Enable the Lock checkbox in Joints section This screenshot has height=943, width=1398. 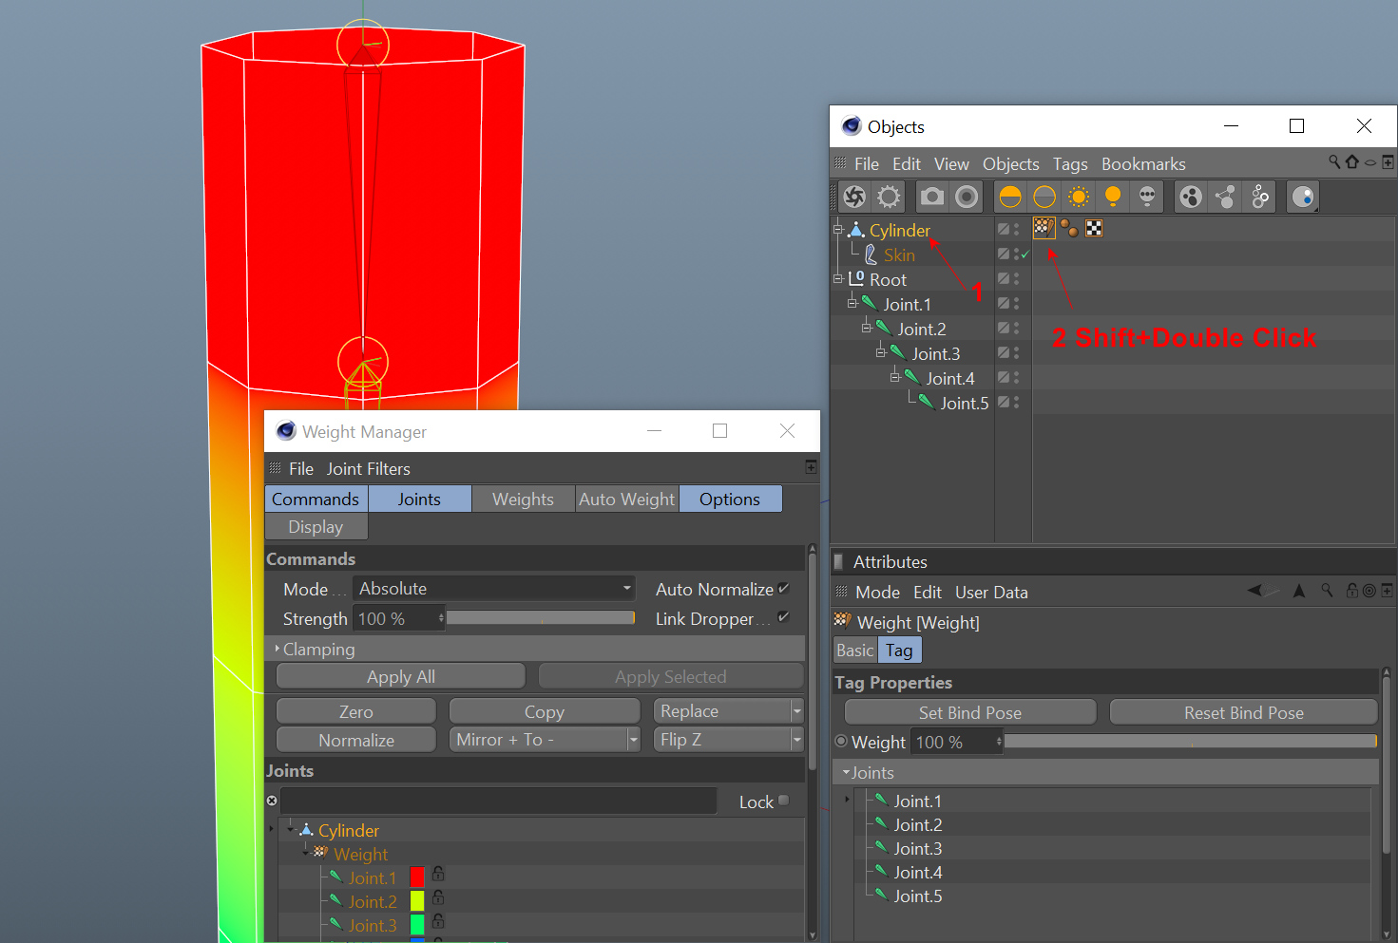(x=784, y=801)
